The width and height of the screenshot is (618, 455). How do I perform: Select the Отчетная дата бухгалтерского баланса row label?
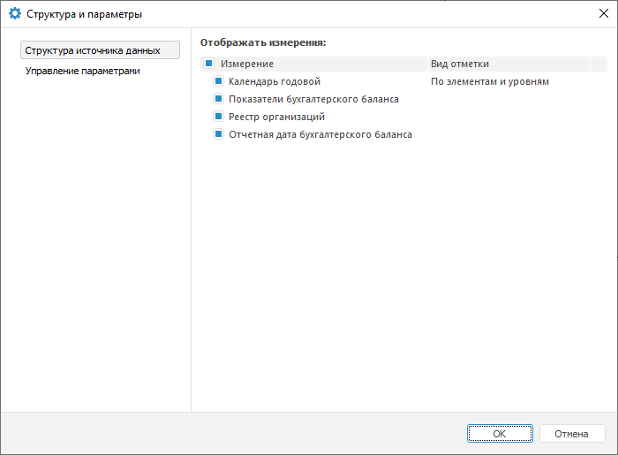tap(320, 134)
